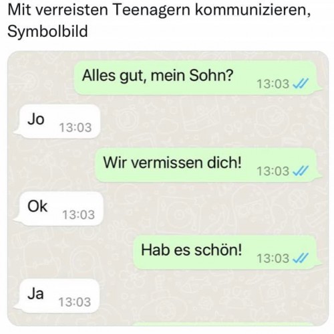Click the 13:03 timestamp on the 'Ok' message
The image size is (334, 334).
[78, 215]
